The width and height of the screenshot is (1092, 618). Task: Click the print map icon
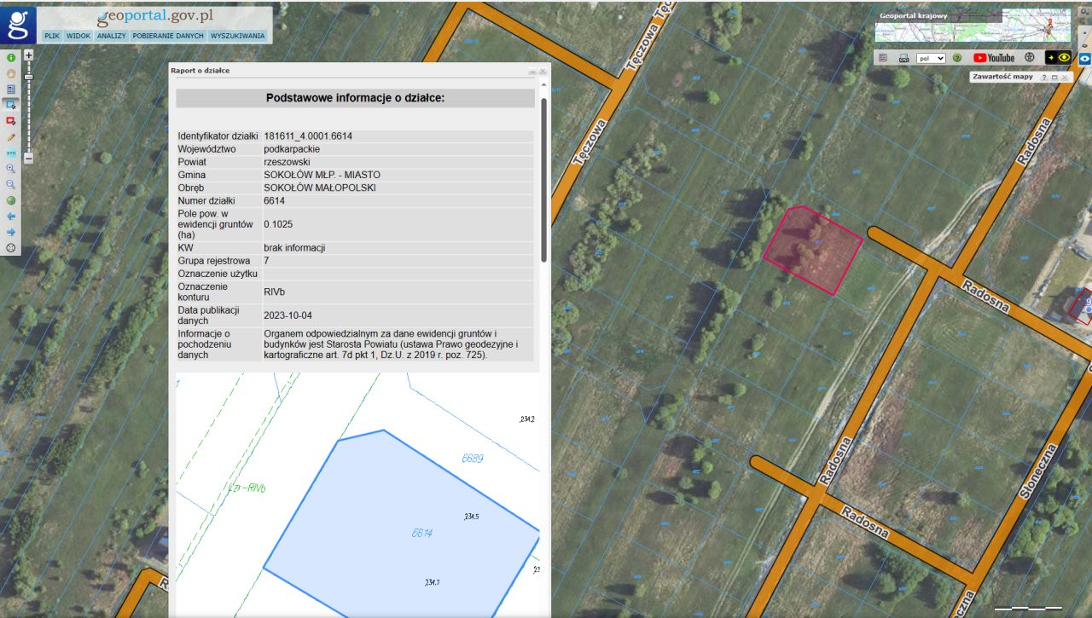point(903,58)
